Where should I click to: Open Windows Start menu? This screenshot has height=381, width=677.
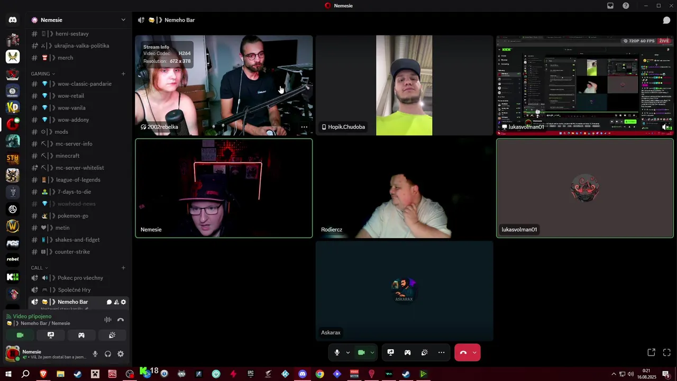(9, 374)
